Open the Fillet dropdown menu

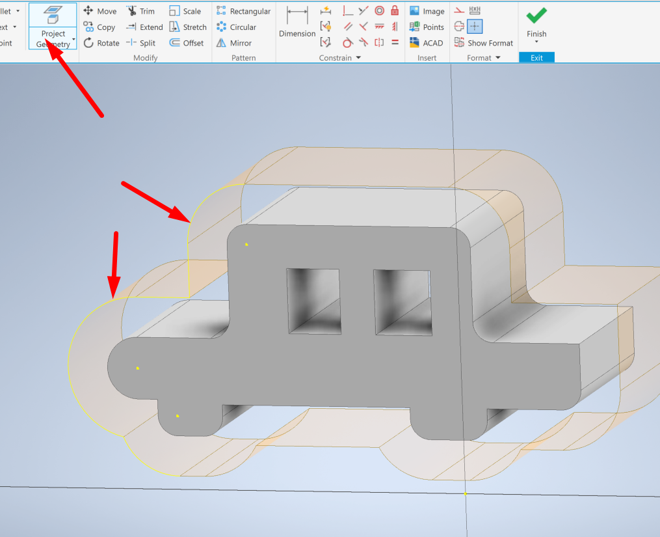point(19,10)
